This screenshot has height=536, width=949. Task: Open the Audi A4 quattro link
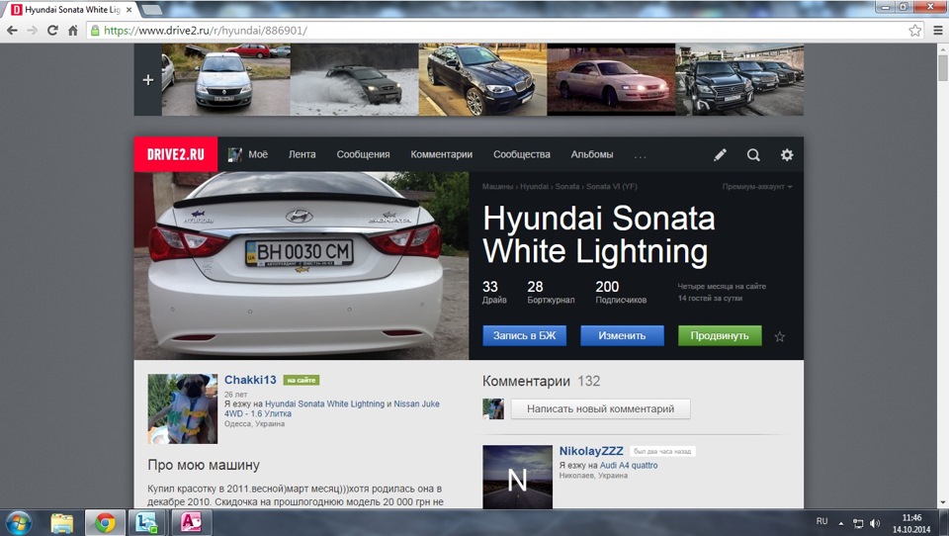(x=629, y=465)
